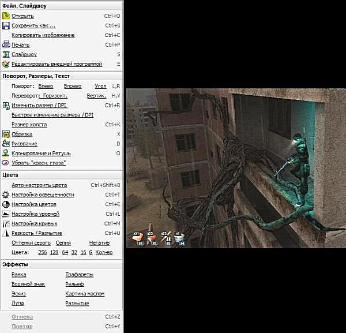Viewport: 346px width, 333px height.
Task: Flip image using the Горизонт. link
Action: point(54,96)
